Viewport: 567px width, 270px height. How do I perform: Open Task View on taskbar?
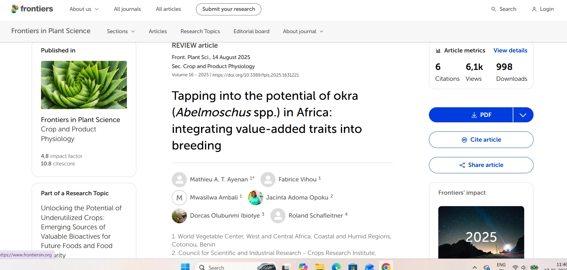(x=286, y=267)
